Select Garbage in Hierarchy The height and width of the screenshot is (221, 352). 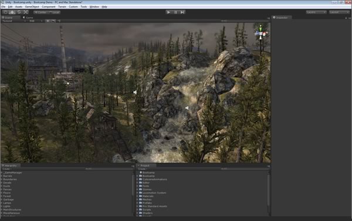(8, 200)
